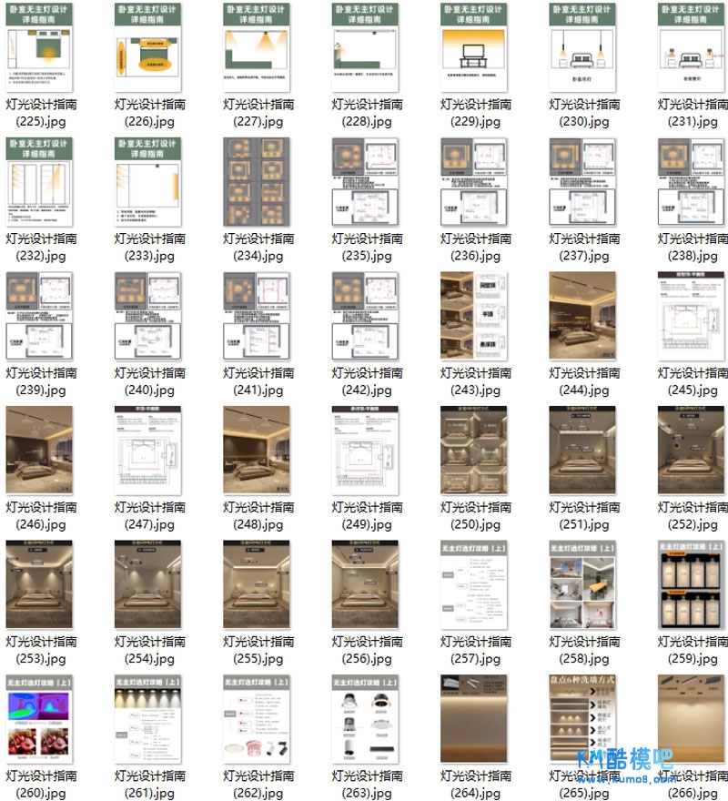Image resolution: width=728 pixels, height=801 pixels.
Task: Click the file name label of (264).jpg
Action: click(474, 785)
